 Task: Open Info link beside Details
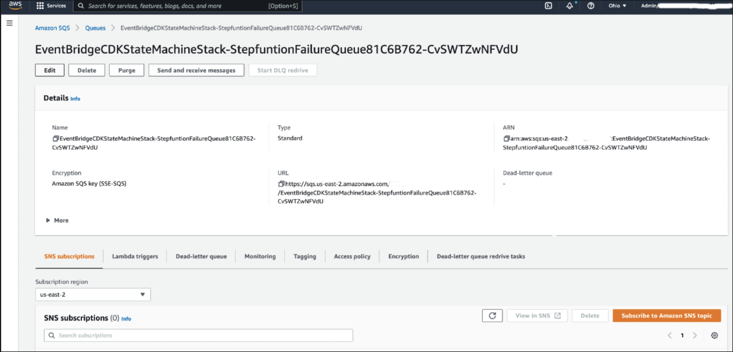(75, 99)
